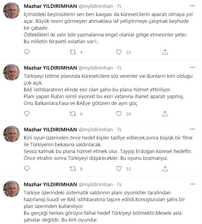Retweet the tweet with 4 retweets
This screenshot has height=224, width=202.
pos(73,52)
